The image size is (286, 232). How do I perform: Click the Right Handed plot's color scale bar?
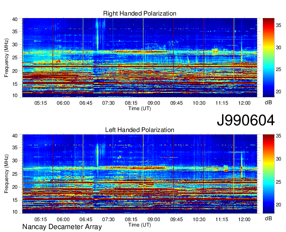pos(268,58)
